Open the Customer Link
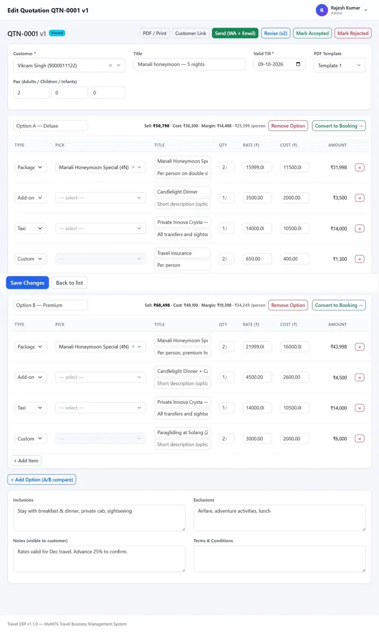Screen dimensions: 379x632 (x=190, y=33)
